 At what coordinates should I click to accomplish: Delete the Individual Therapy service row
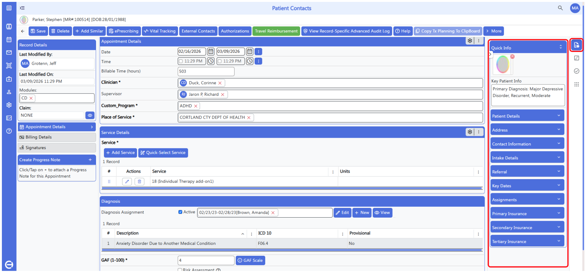139,181
